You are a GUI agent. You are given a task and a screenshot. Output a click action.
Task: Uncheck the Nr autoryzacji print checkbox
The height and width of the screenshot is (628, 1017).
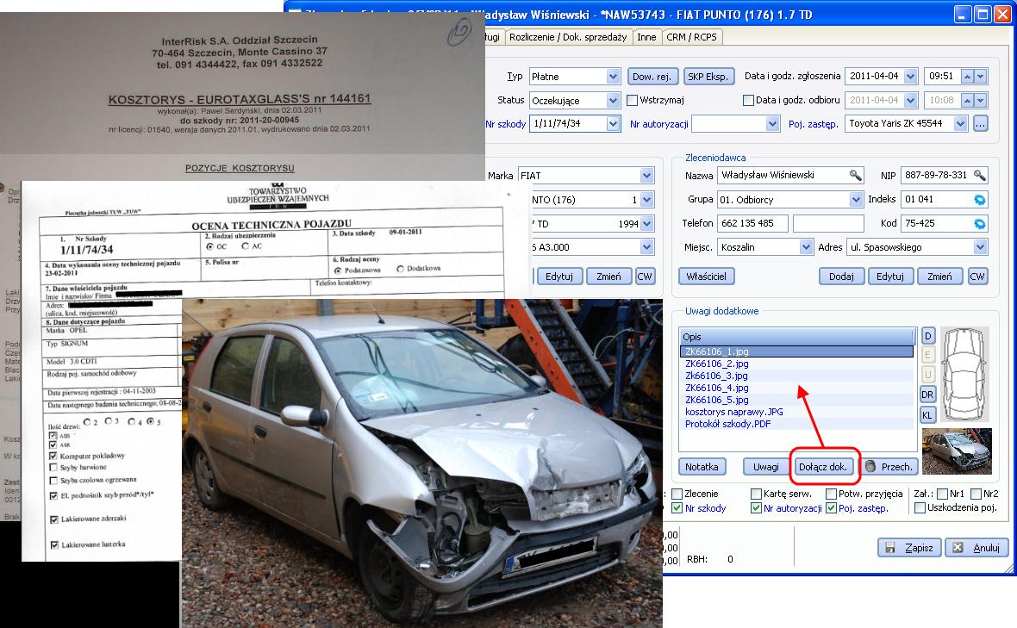click(x=756, y=508)
